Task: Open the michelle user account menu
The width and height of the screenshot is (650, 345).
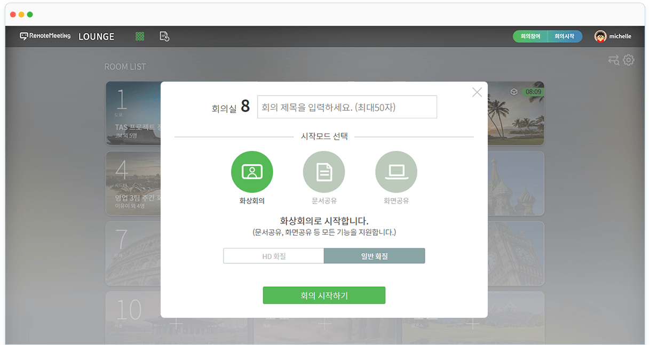Action: [620, 36]
